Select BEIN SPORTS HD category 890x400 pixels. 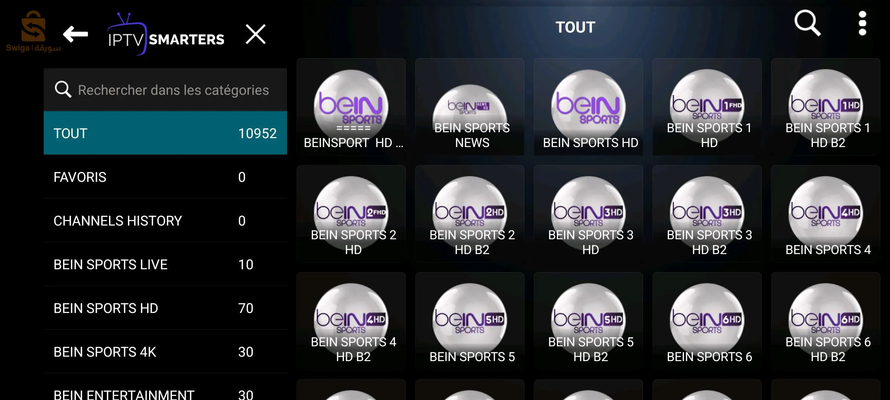tap(165, 308)
